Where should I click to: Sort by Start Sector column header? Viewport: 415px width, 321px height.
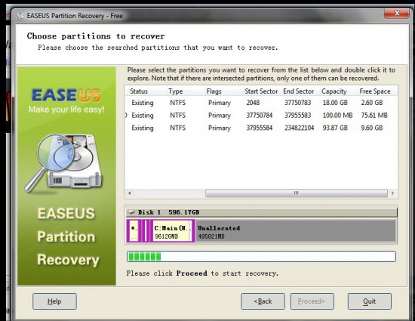pos(261,91)
